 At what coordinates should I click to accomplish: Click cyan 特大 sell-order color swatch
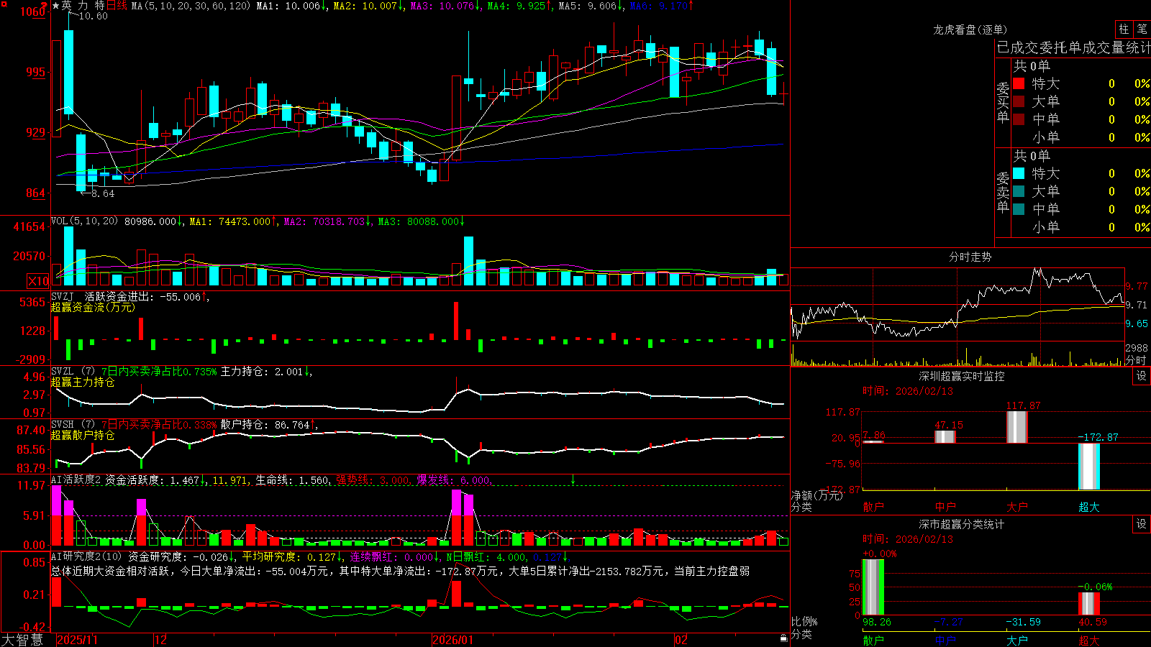(1019, 173)
